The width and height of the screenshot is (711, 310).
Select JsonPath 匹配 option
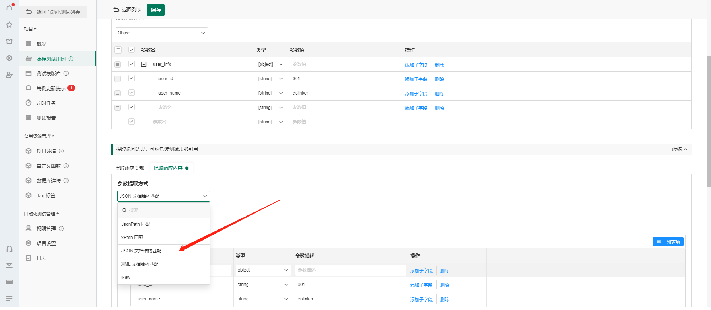(164, 224)
